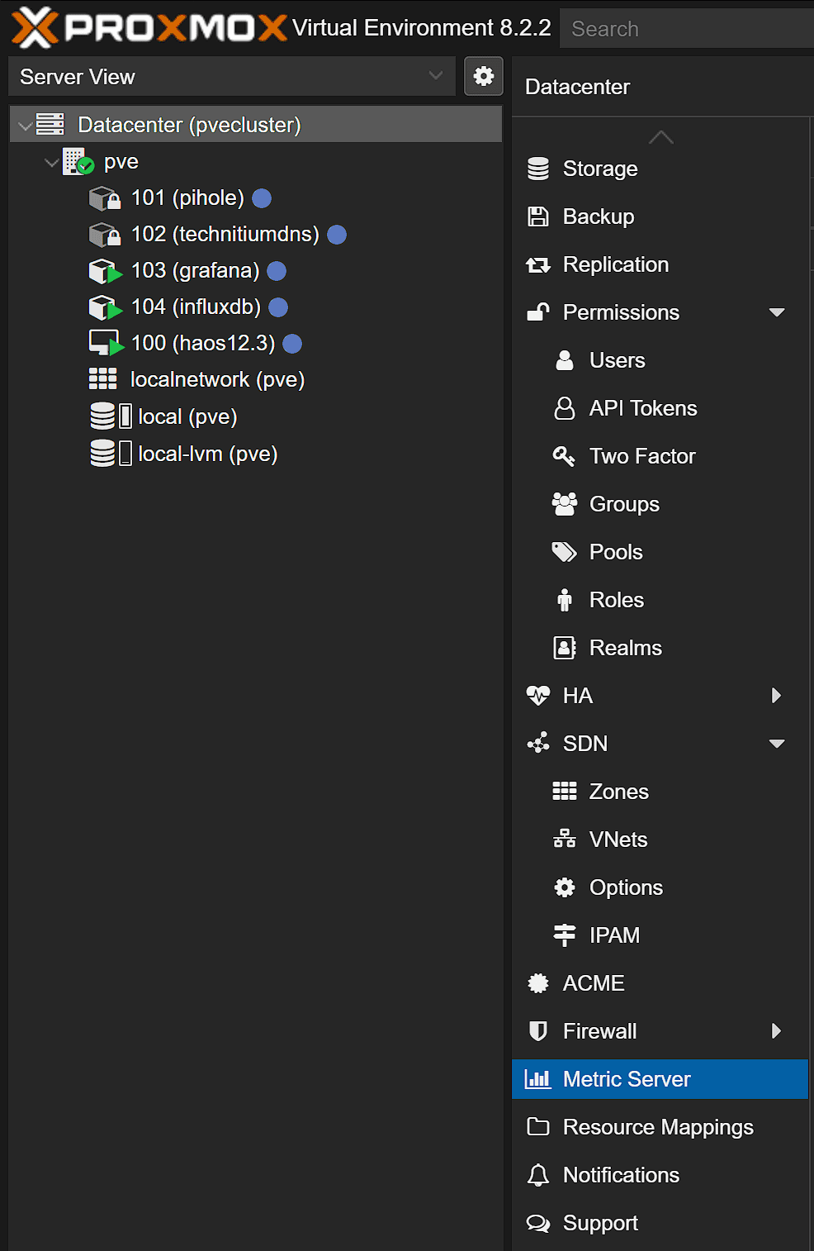814x1251 pixels.
Task: Click the Search input field
Action: click(x=687, y=29)
